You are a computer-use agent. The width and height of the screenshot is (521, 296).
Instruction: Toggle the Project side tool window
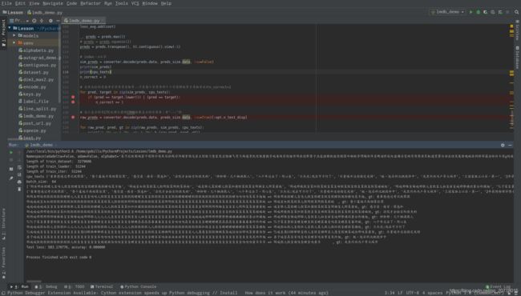point(4,33)
